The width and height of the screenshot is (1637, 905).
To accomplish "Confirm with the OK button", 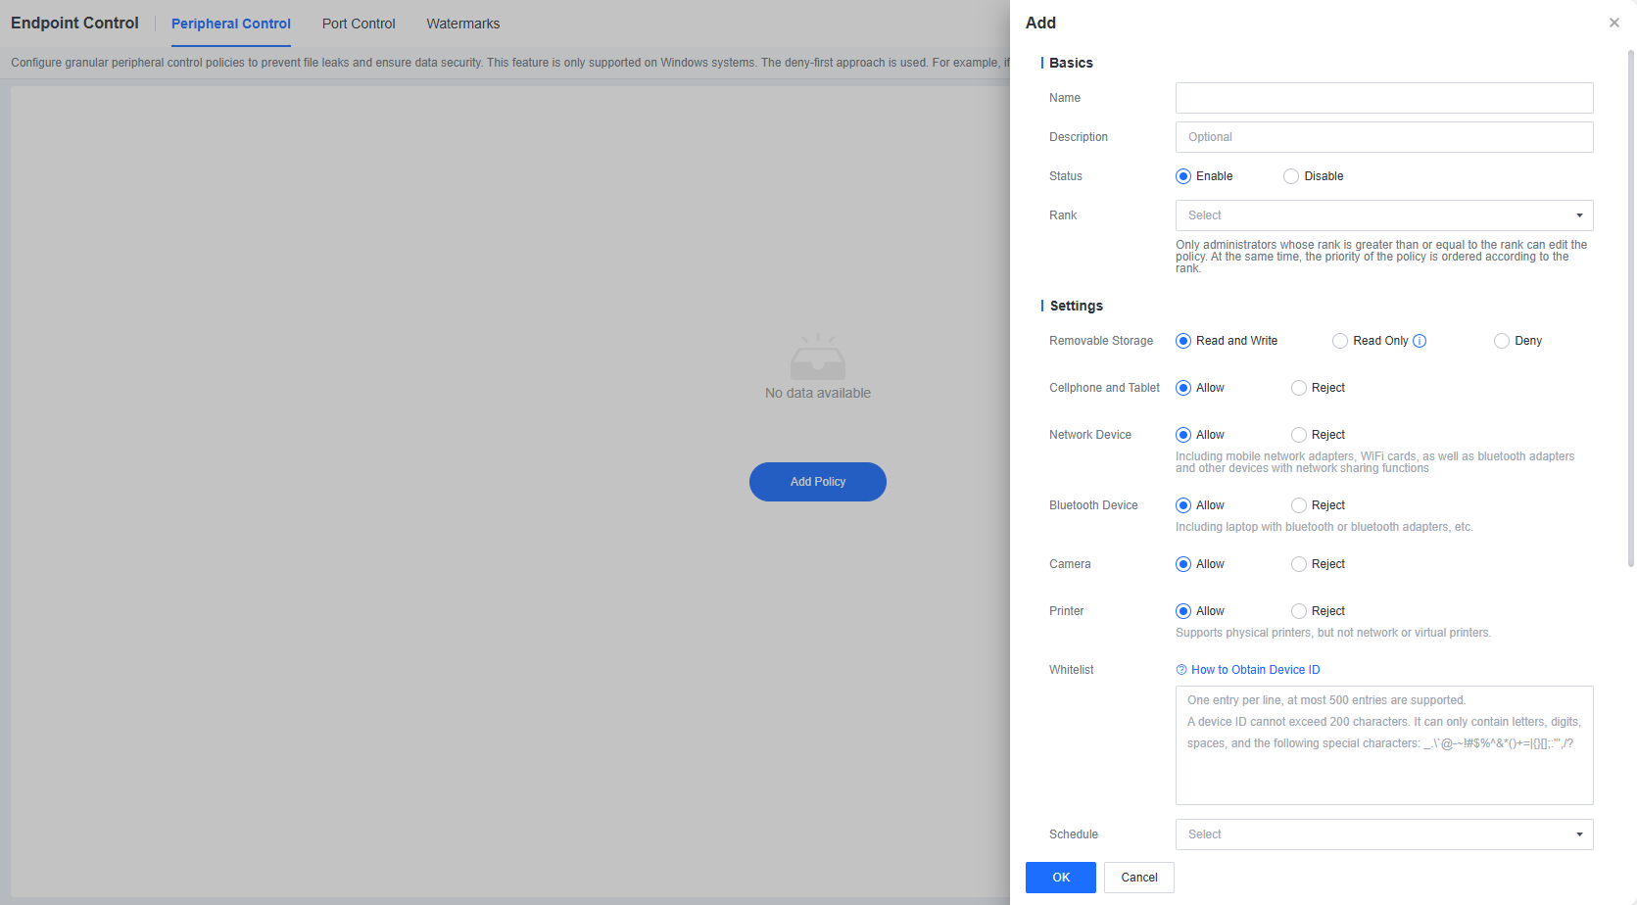I will pos(1061,878).
